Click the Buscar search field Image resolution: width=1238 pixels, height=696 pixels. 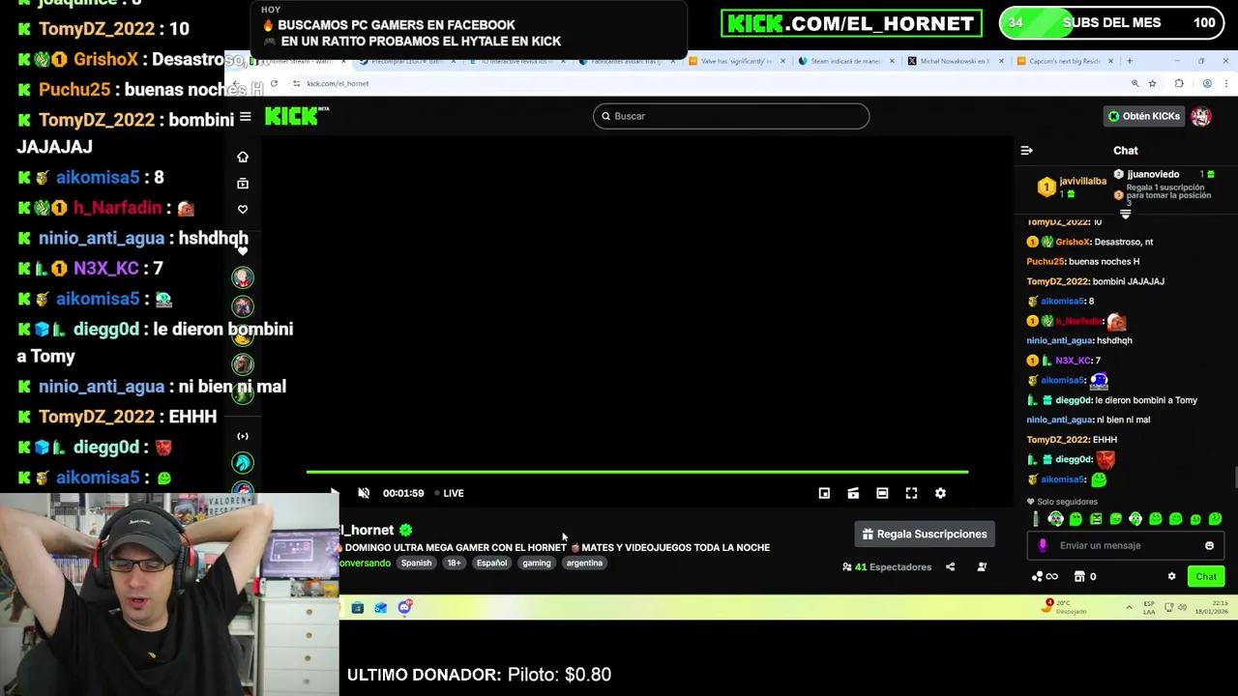731,116
